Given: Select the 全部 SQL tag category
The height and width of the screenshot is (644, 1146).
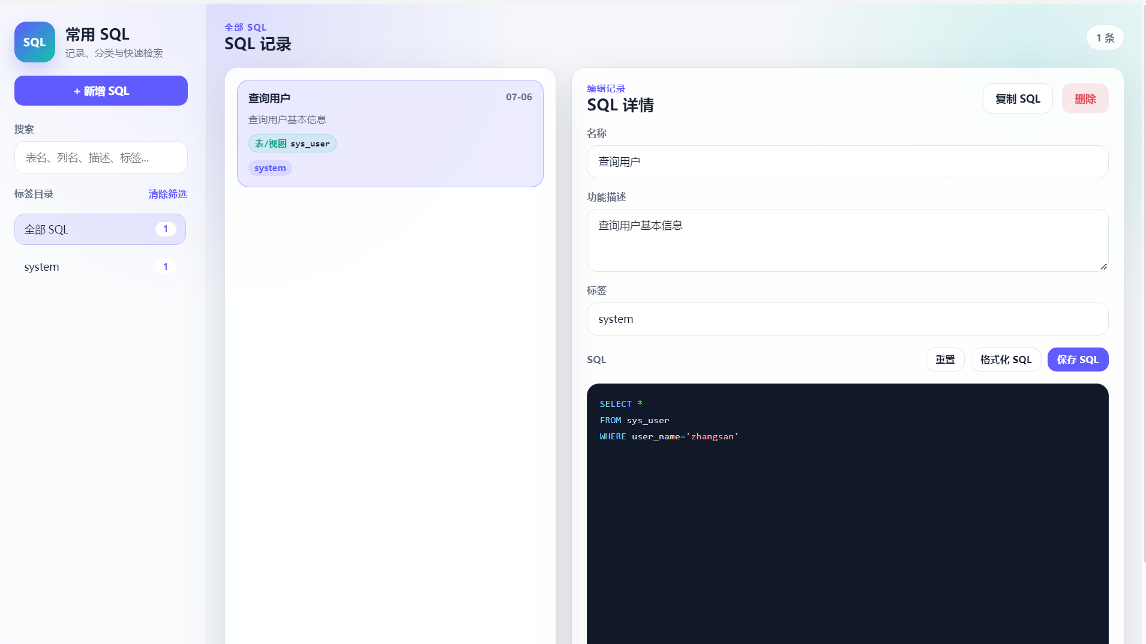Looking at the screenshot, I should (100, 229).
